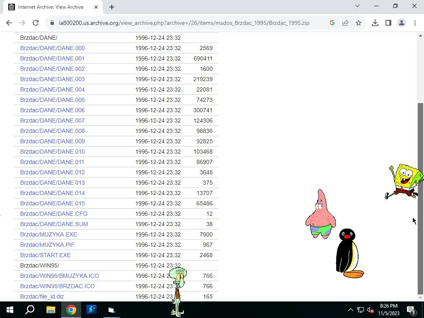Open Chrome profile avatar

(x=402, y=23)
